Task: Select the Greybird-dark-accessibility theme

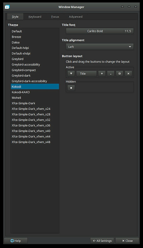Action: pyautogui.click(x=35, y=81)
